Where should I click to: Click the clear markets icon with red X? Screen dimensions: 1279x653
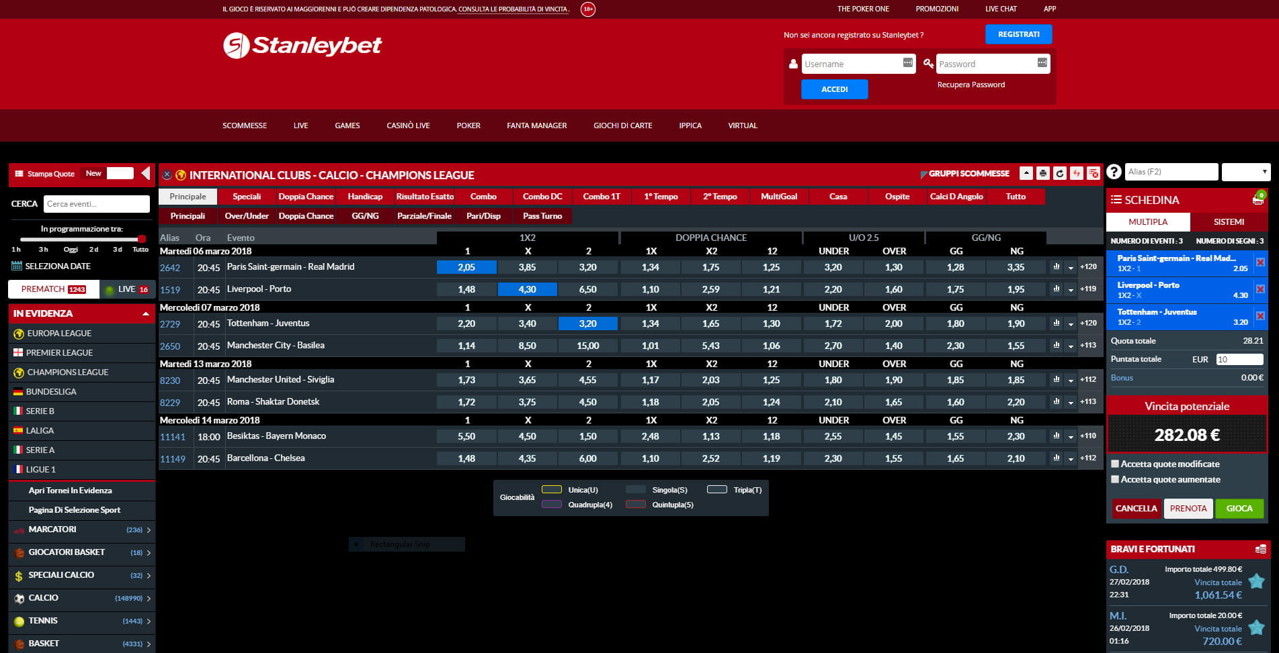[1095, 172]
